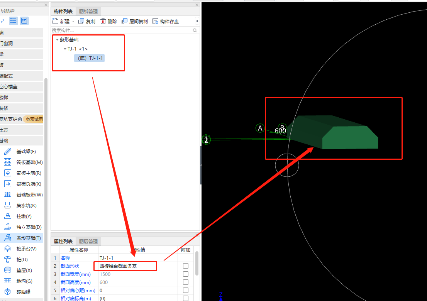This screenshot has width=427, height=301.
Task: Click the 删除 delete icon
Action: (x=103, y=21)
